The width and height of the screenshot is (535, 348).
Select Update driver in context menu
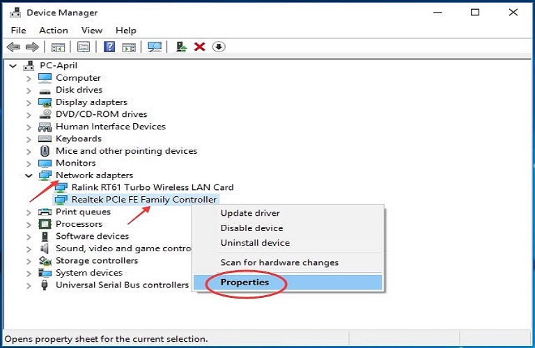tap(250, 213)
